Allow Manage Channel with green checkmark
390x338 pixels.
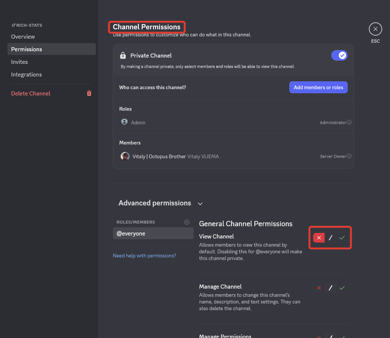(342, 288)
